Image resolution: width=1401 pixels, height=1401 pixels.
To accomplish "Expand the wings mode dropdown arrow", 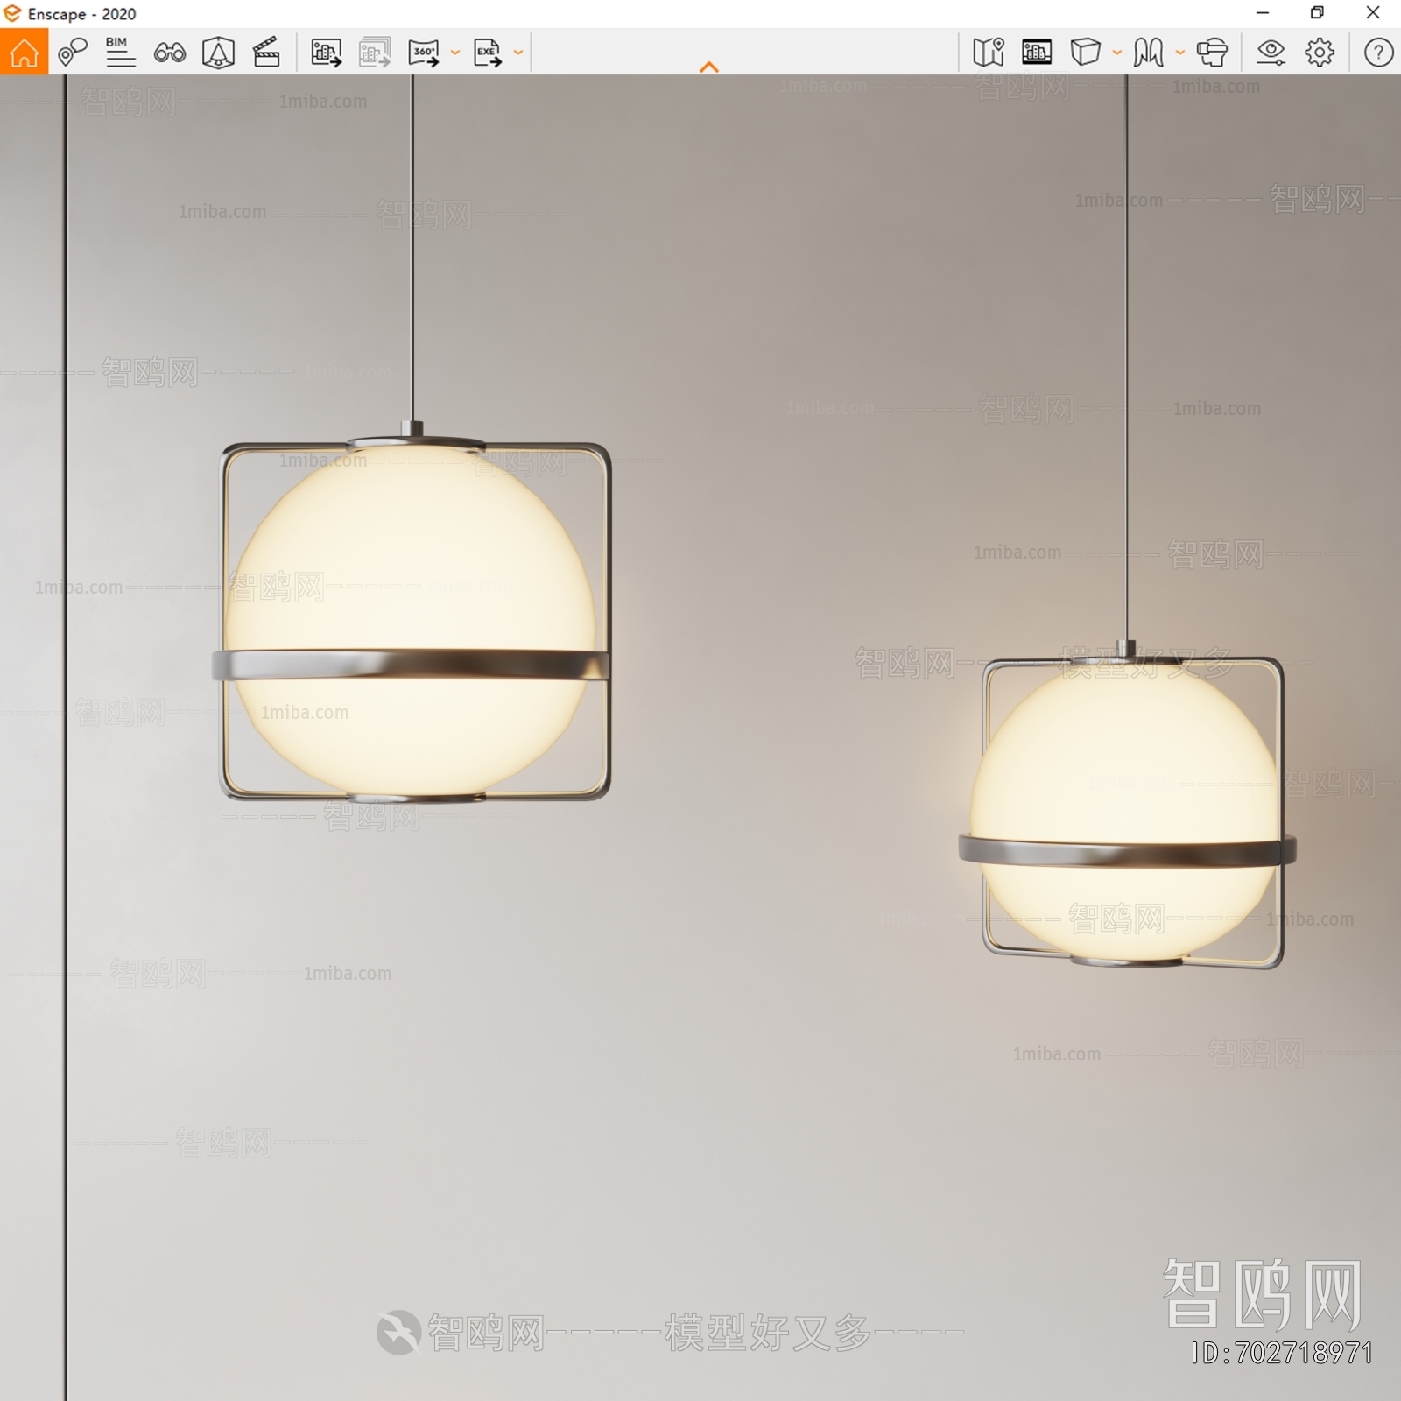I will pos(1180,53).
